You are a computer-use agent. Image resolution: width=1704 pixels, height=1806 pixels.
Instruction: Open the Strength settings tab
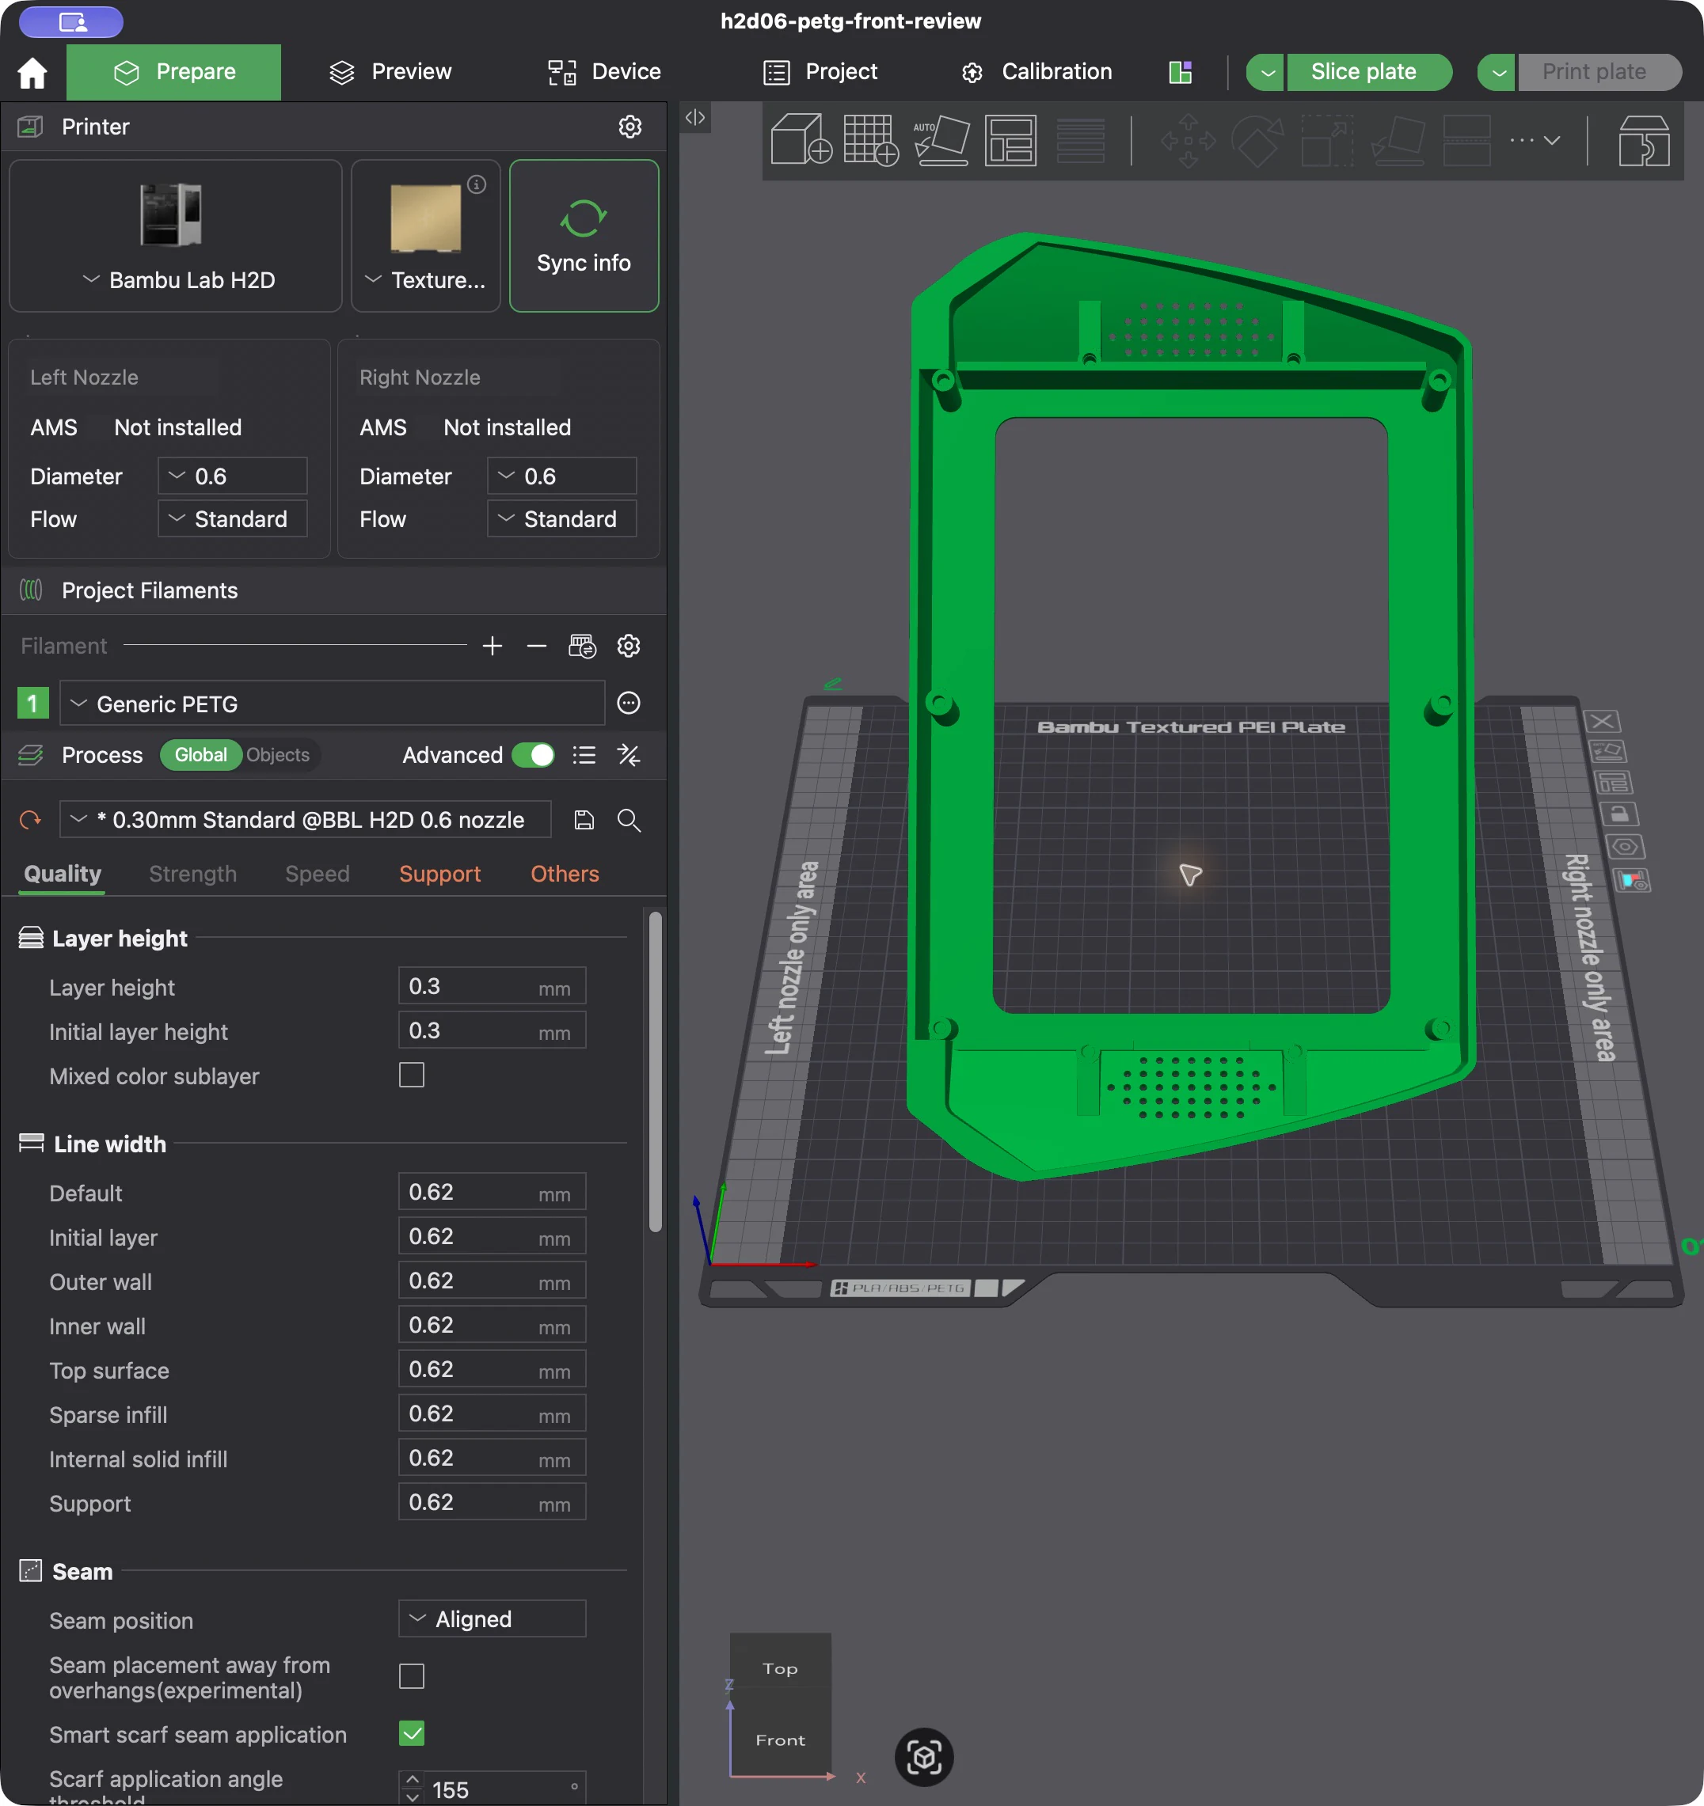(x=192, y=874)
